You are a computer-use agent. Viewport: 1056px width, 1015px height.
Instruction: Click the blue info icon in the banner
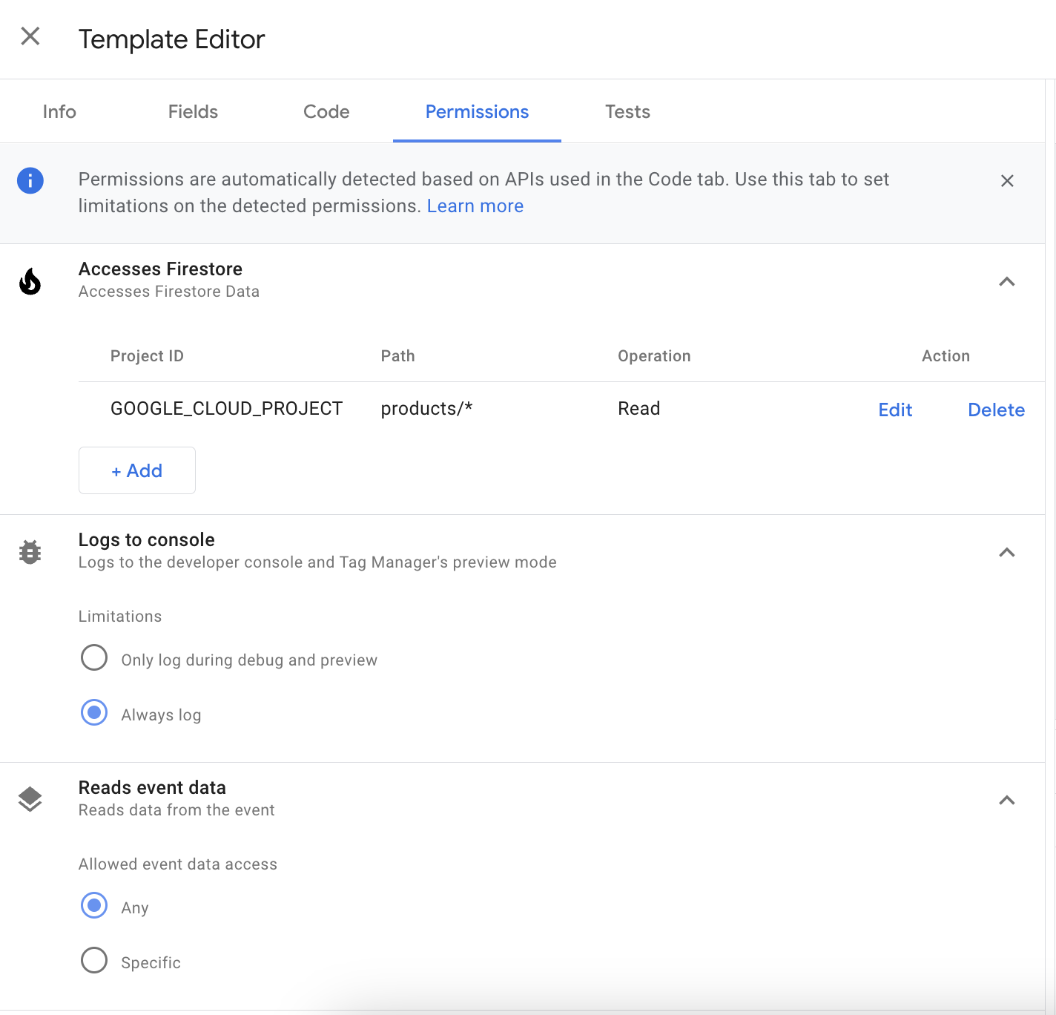30,180
